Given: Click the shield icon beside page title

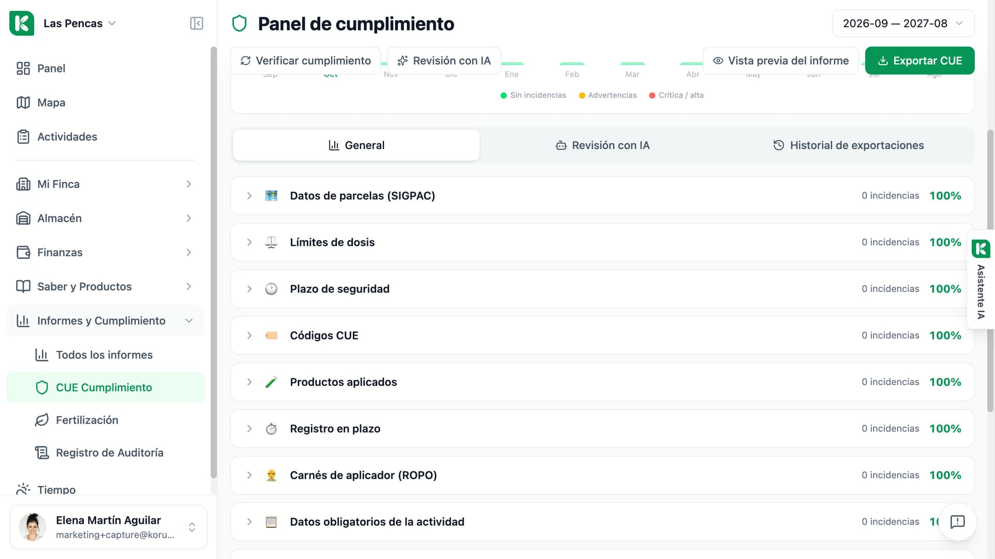Looking at the screenshot, I should (x=239, y=24).
